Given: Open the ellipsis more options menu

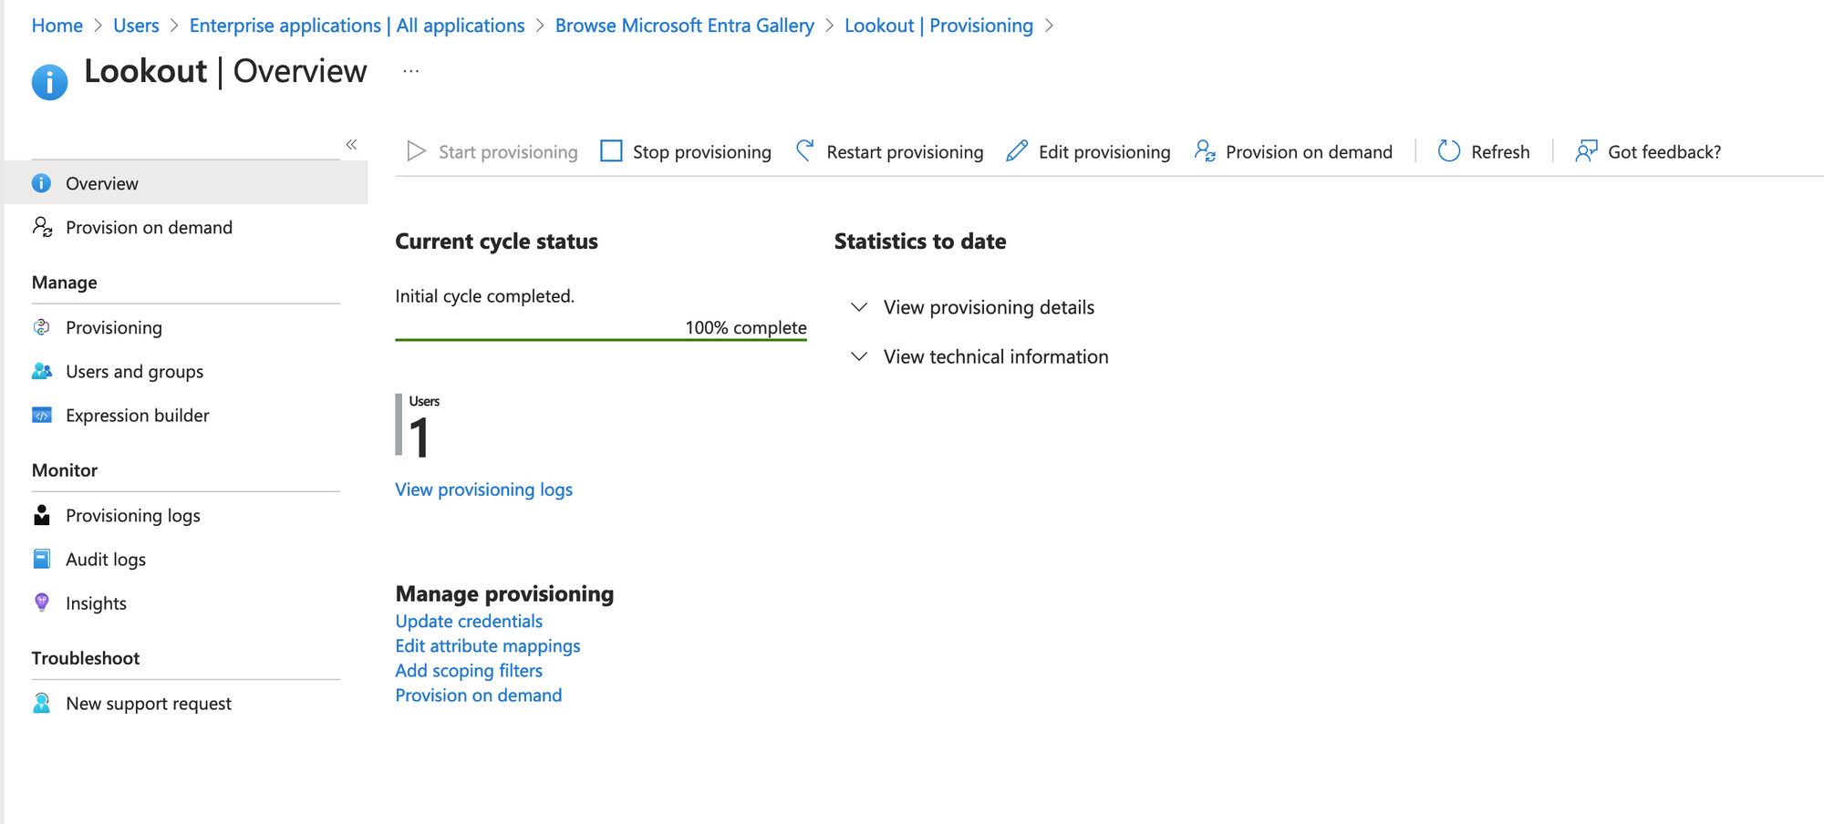Looking at the screenshot, I should click(411, 71).
